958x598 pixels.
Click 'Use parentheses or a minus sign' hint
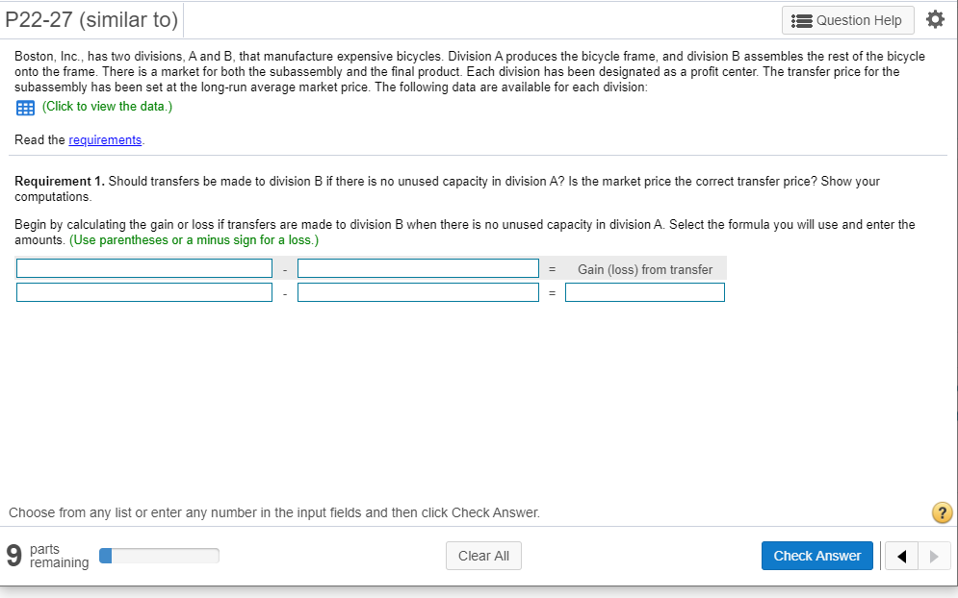coord(194,239)
